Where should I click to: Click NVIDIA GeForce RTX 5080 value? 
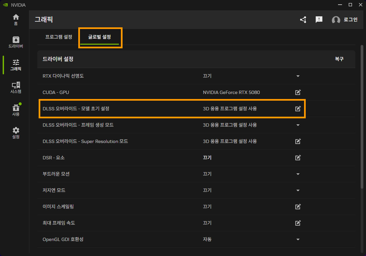(x=231, y=92)
